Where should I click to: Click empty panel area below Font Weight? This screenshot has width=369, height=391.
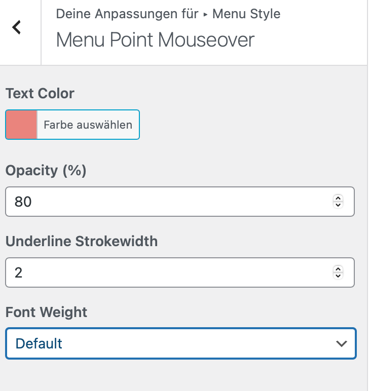coord(182,375)
